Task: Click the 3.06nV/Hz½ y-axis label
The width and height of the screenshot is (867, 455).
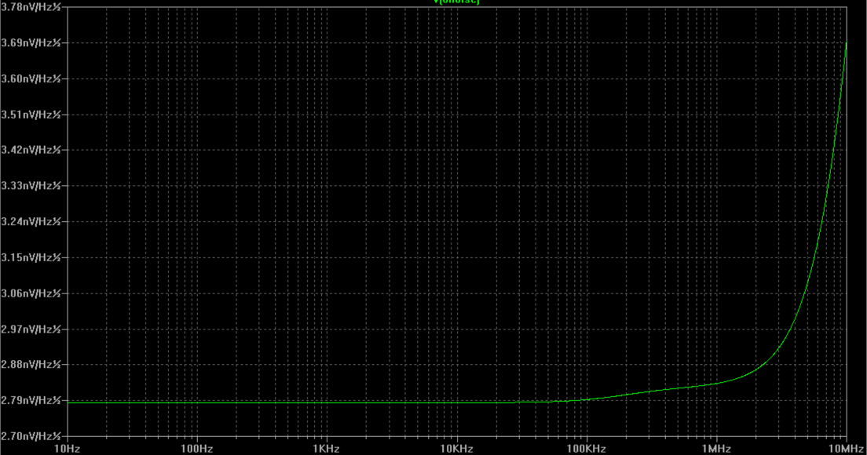Action: 31,293
